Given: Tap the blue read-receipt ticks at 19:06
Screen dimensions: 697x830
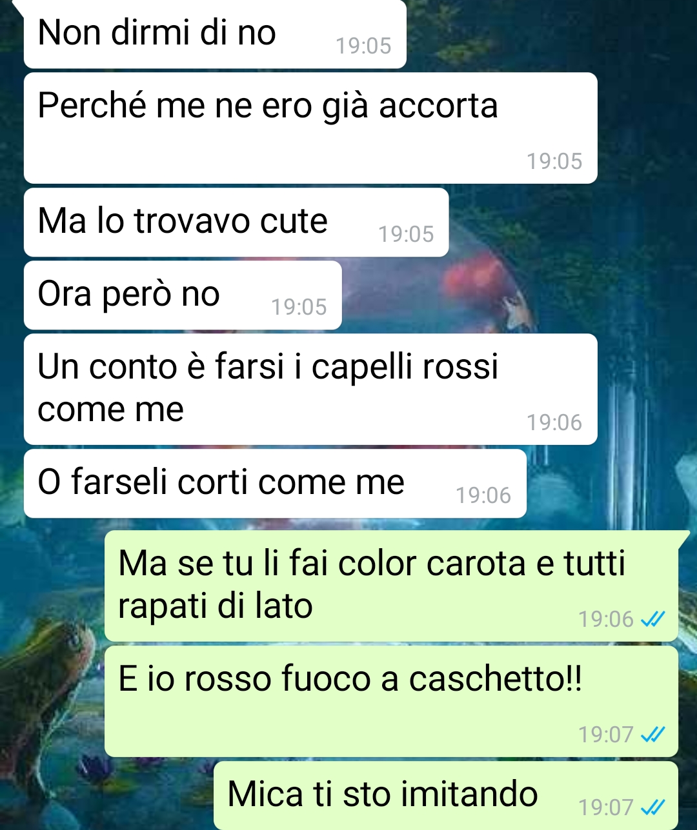Looking at the screenshot, I should point(652,619).
